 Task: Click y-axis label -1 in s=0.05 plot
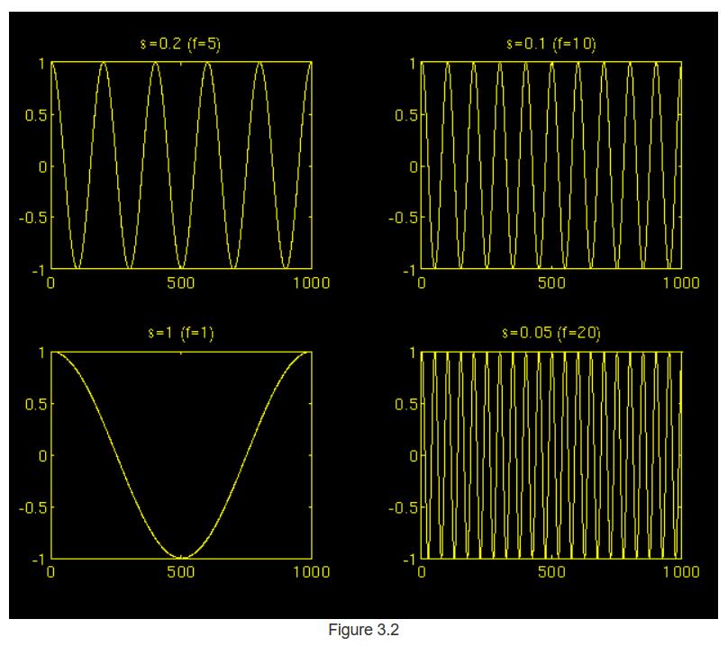pyautogui.click(x=408, y=560)
